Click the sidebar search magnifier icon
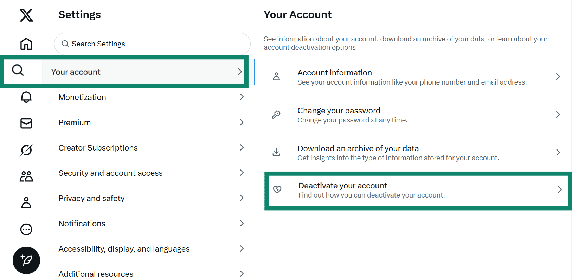This screenshot has height=280, width=572. click(18, 71)
